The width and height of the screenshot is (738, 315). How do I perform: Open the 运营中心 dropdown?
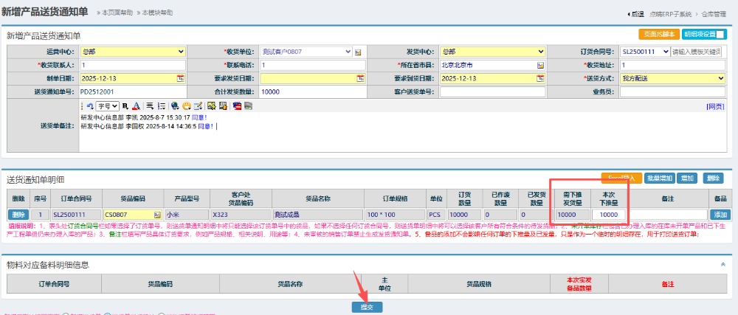[133, 52]
